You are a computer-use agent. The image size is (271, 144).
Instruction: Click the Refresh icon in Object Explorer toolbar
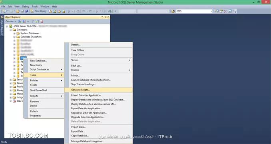tap(37, 22)
